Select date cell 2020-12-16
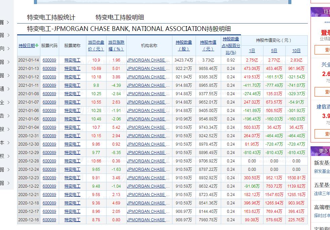330x230 pixels. (29, 220)
